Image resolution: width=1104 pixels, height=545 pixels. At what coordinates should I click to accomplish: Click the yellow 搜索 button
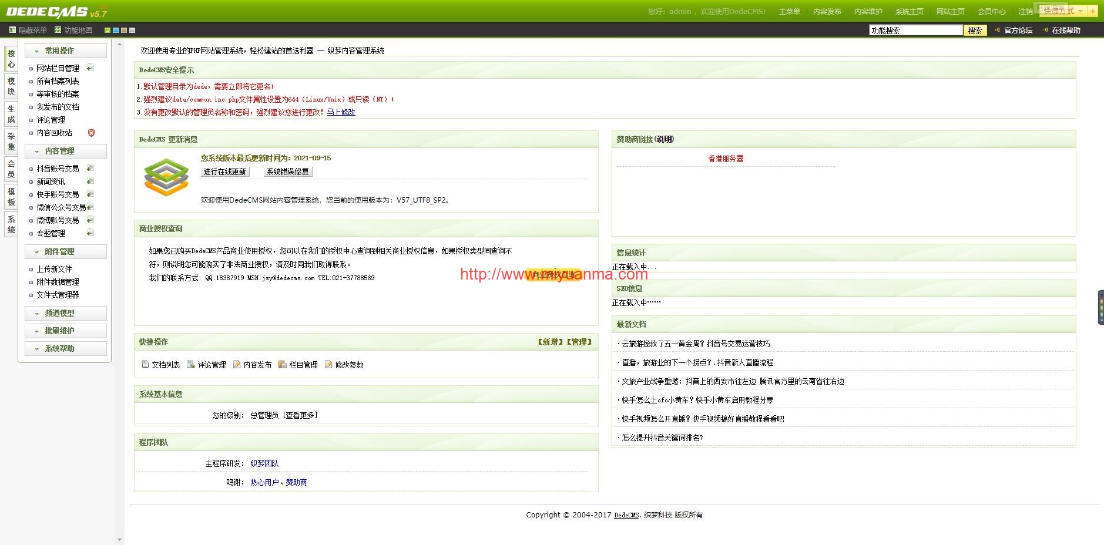[975, 31]
